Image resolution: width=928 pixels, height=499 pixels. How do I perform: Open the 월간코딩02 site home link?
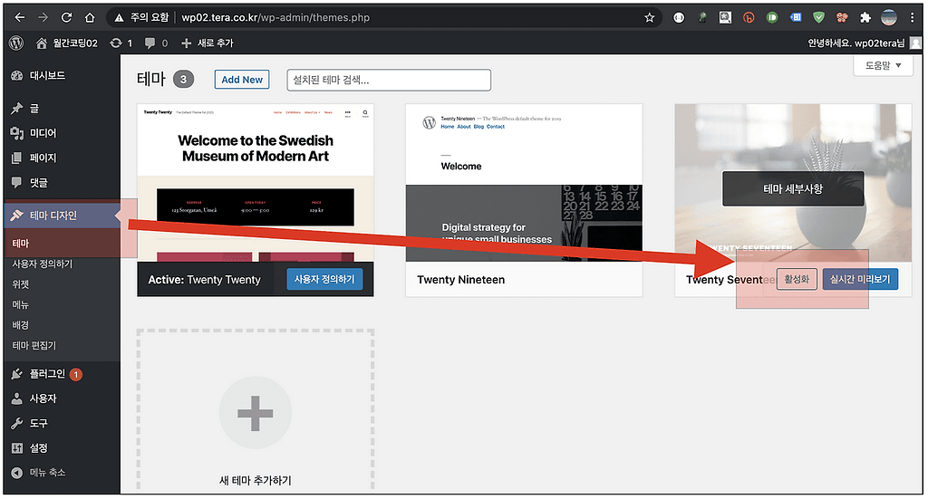67,43
